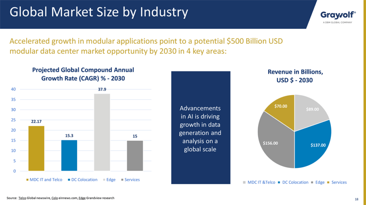The height and width of the screenshot is (205, 366).
Task: Click the blue DC Colocation legend marker
Action: (x=69, y=180)
